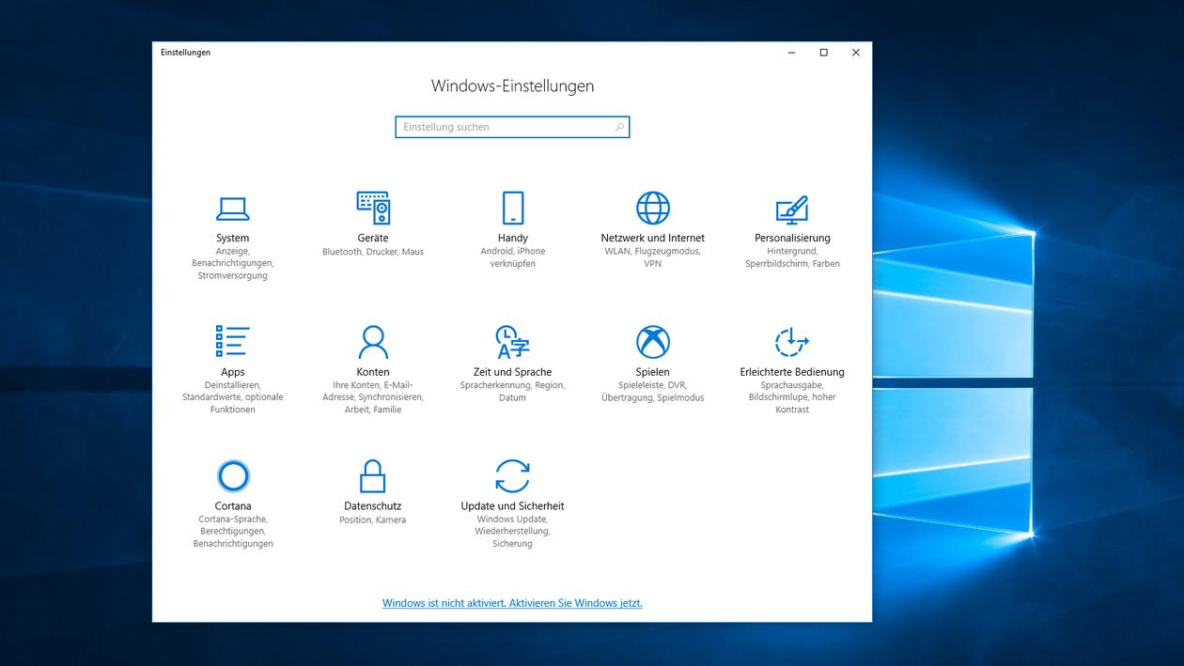This screenshot has height=666, width=1184.
Task: Click the Datenschutz label text
Action: coord(373,506)
